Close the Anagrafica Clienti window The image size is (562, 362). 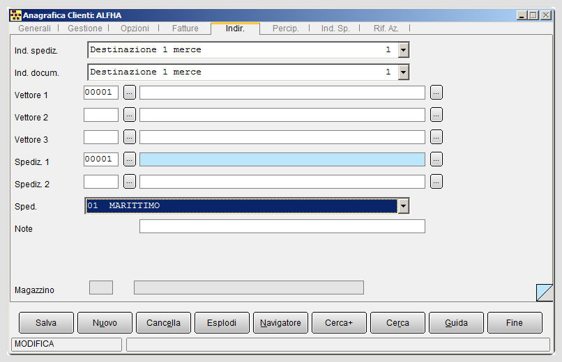pos(546,15)
